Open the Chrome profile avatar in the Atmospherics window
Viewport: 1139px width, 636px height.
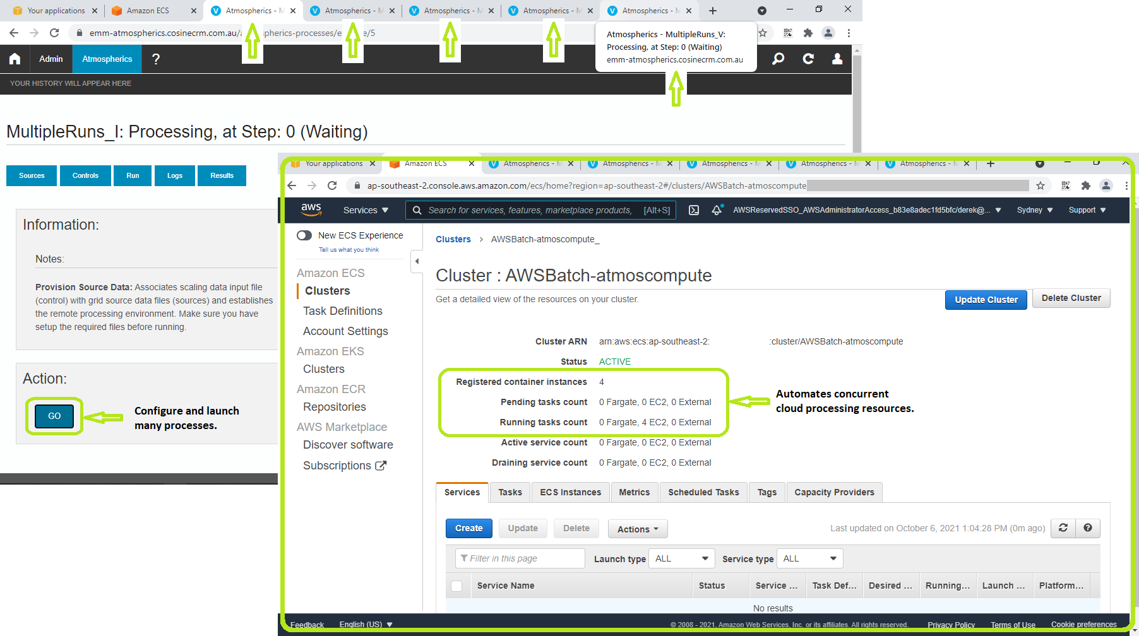pos(828,33)
